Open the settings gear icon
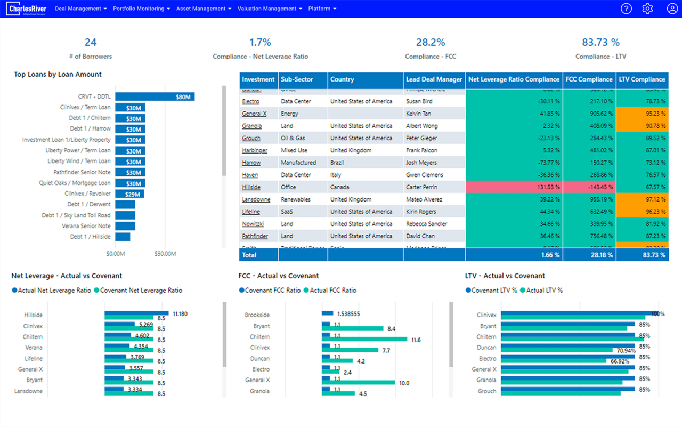The height and width of the screenshot is (427, 682). click(x=647, y=9)
